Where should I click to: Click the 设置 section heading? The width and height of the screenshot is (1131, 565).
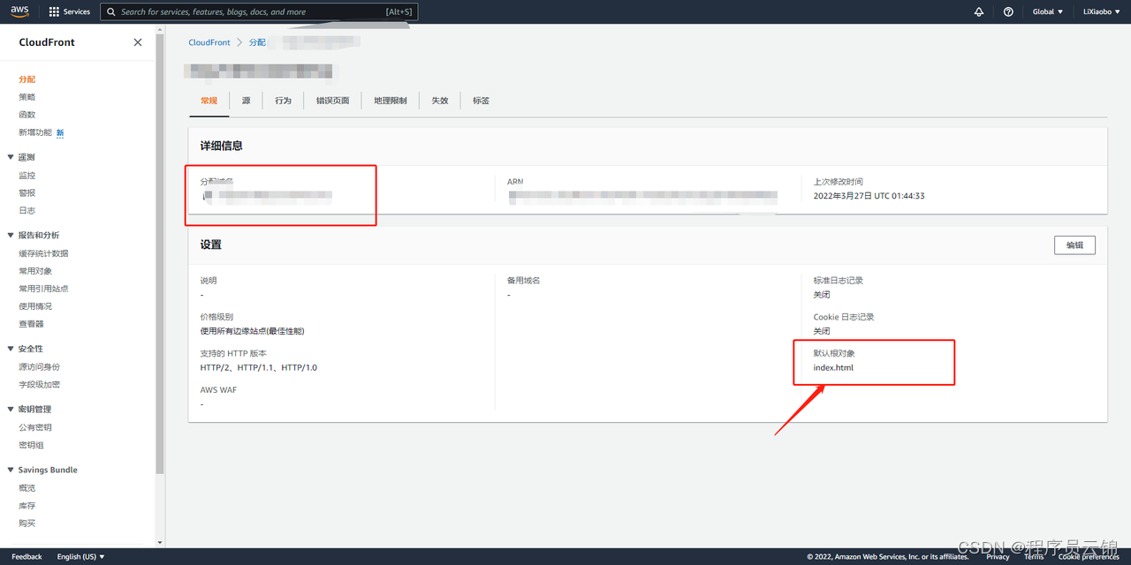click(211, 245)
